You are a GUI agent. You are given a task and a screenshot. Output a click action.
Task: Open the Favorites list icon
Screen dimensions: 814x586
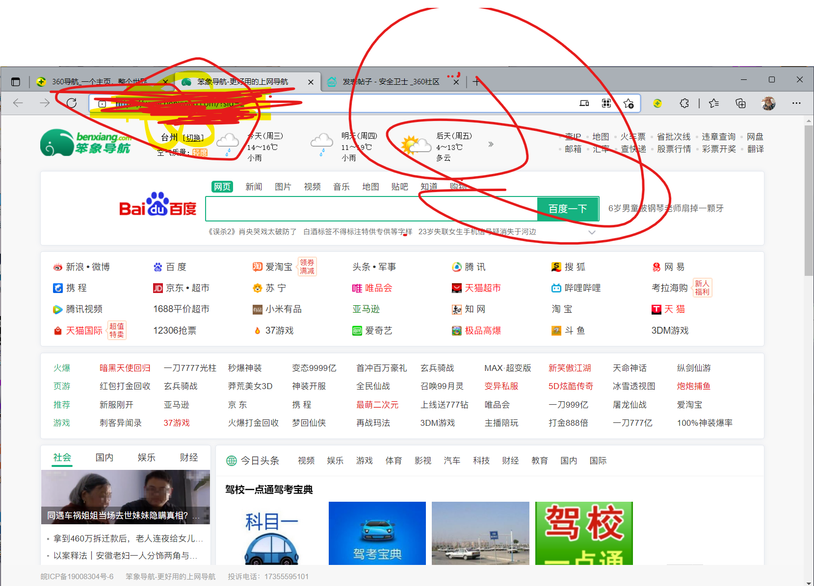click(714, 103)
